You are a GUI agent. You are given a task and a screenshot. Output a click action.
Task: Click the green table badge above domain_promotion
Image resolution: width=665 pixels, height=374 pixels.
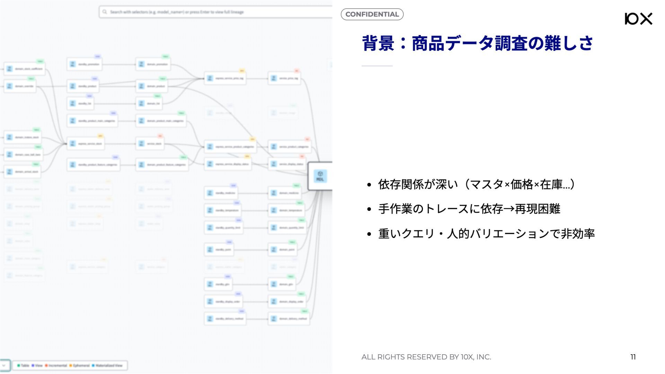166,56
